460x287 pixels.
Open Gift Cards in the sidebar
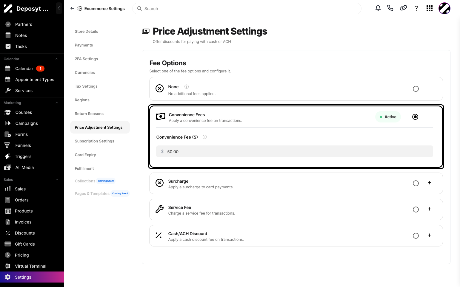[x=32, y=244]
